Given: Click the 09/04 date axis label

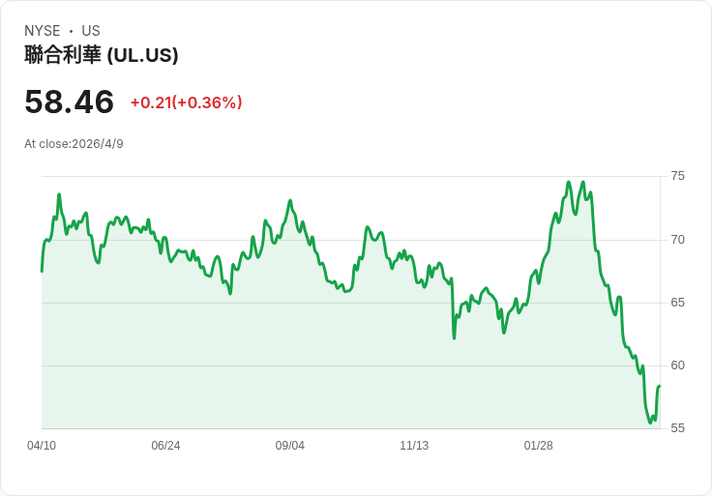Looking at the screenshot, I should pos(289,446).
